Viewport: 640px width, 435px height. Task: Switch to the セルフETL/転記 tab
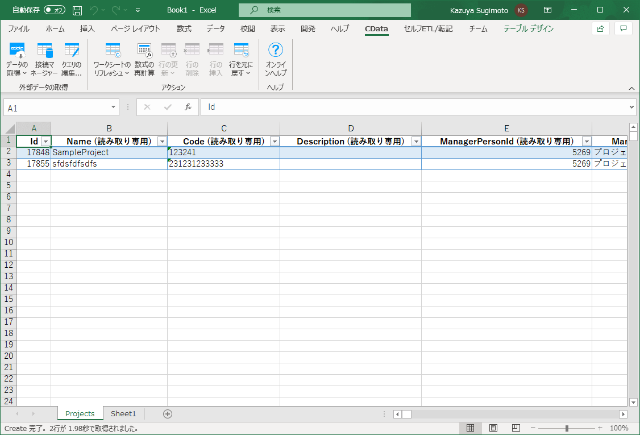pyautogui.click(x=428, y=28)
